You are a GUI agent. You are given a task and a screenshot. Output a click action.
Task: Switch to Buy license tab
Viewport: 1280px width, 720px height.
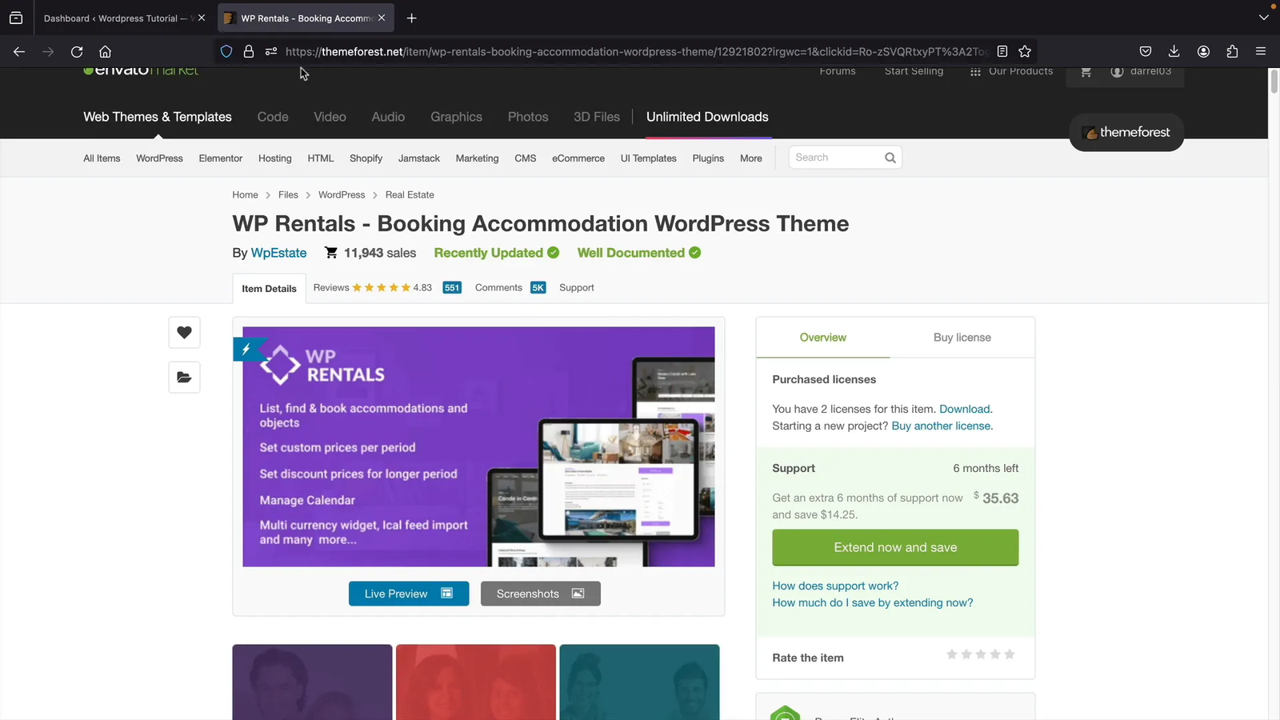point(962,338)
